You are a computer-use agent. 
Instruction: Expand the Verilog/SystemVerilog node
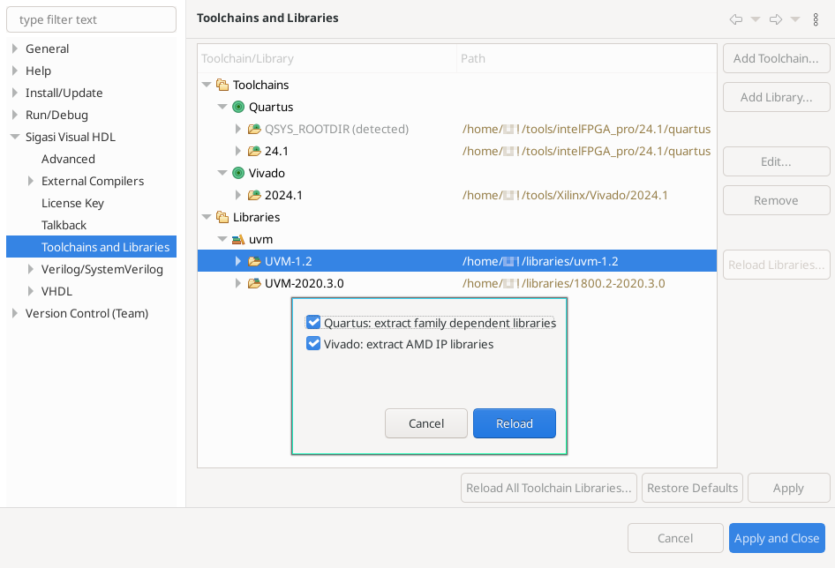point(31,269)
